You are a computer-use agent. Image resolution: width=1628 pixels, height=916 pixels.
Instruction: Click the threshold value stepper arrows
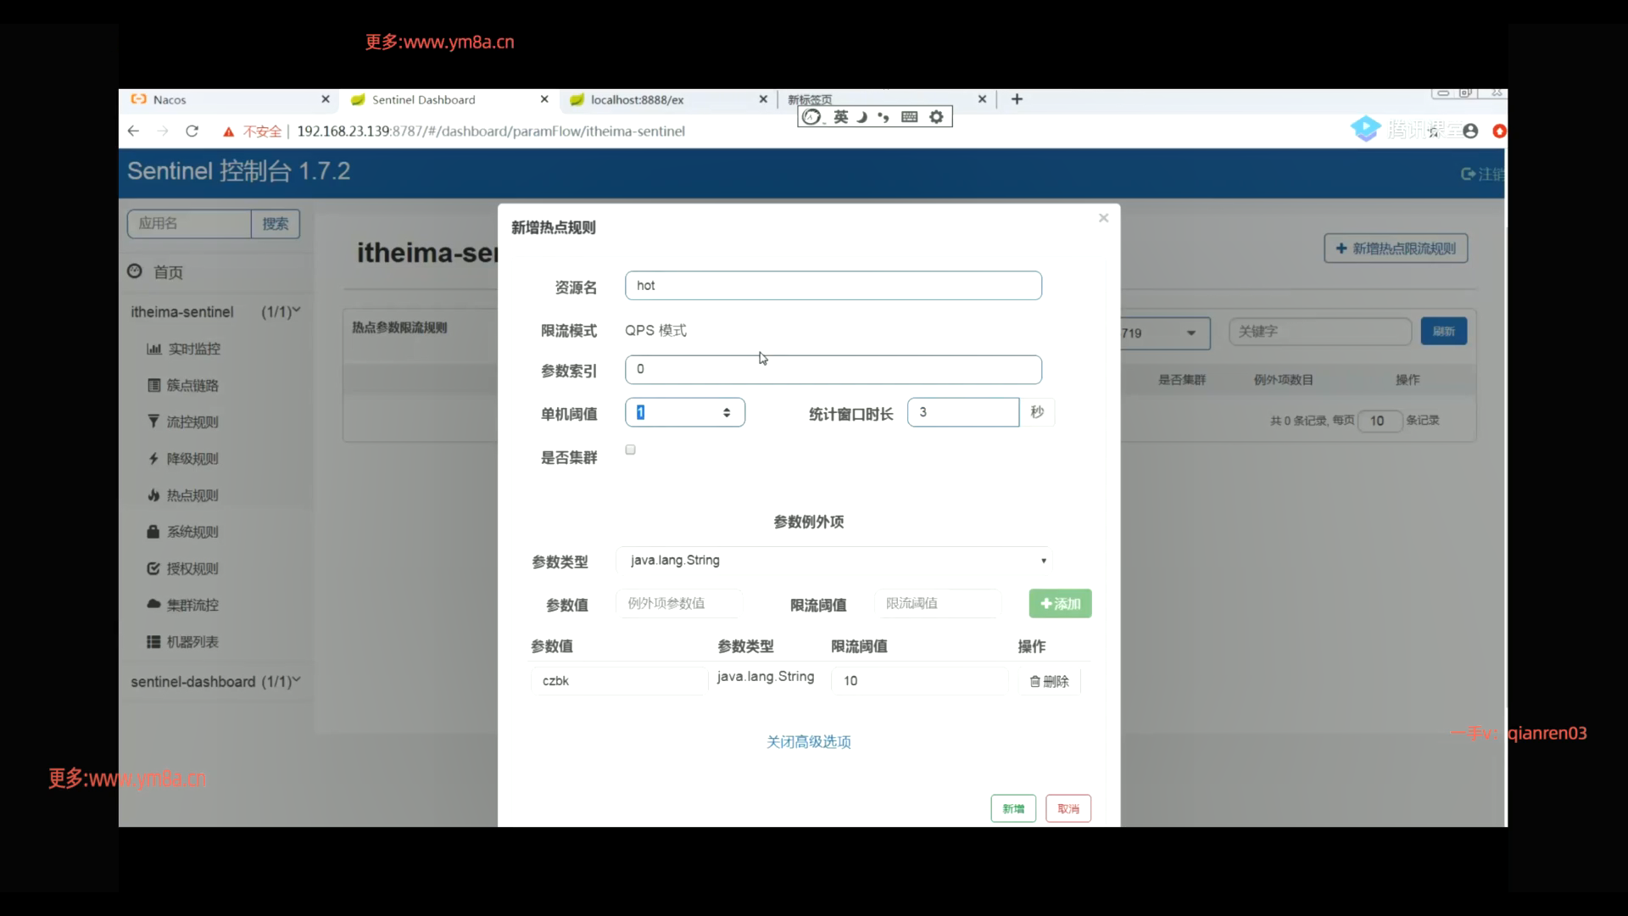(727, 412)
